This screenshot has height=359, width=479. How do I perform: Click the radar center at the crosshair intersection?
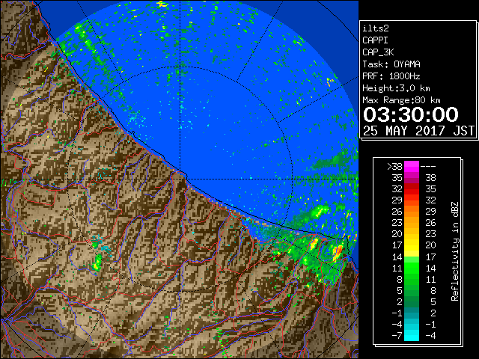[x=180, y=179]
